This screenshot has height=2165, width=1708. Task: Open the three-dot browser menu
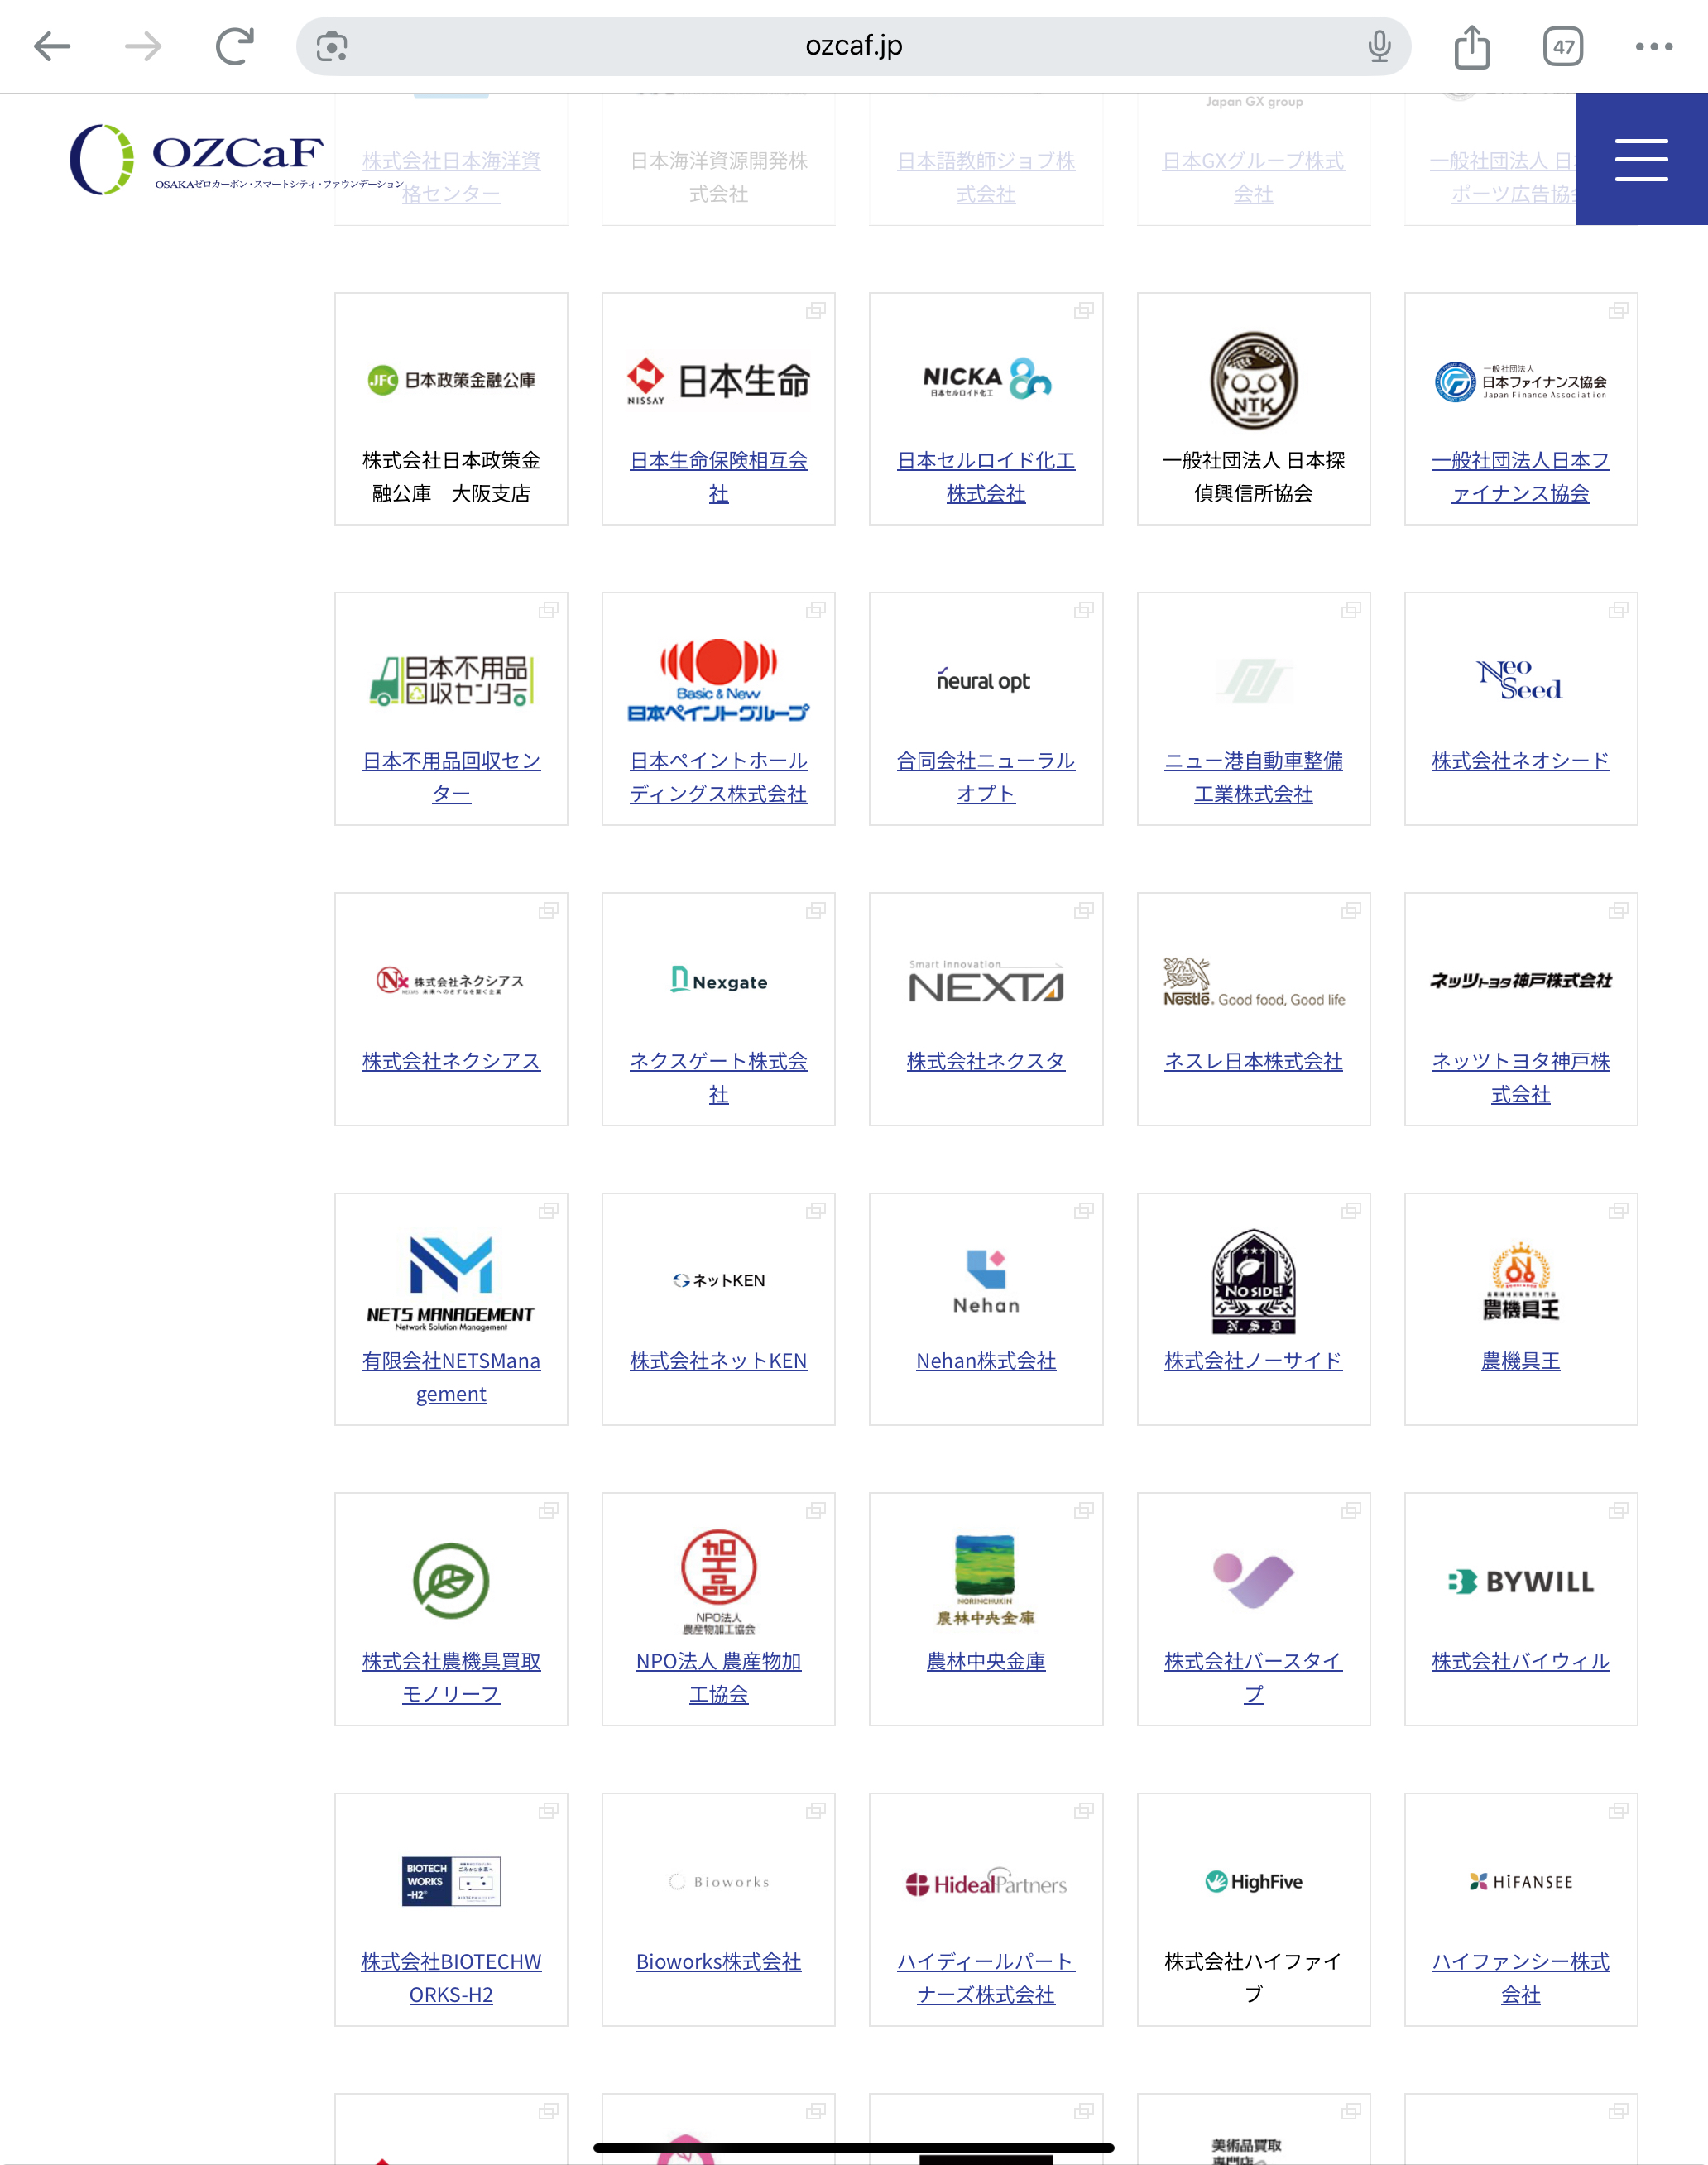[x=1653, y=46]
